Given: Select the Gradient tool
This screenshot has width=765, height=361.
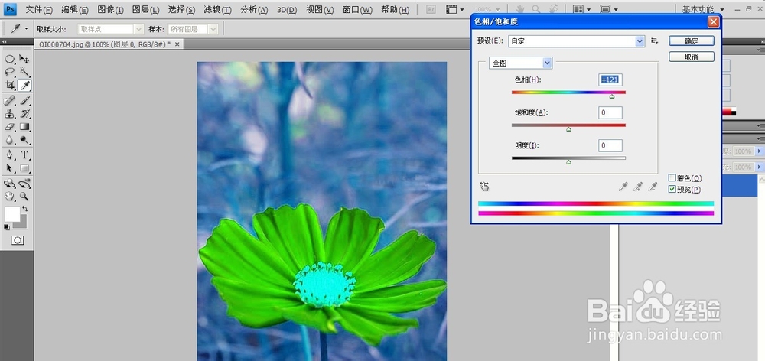Looking at the screenshot, I should tap(24, 127).
